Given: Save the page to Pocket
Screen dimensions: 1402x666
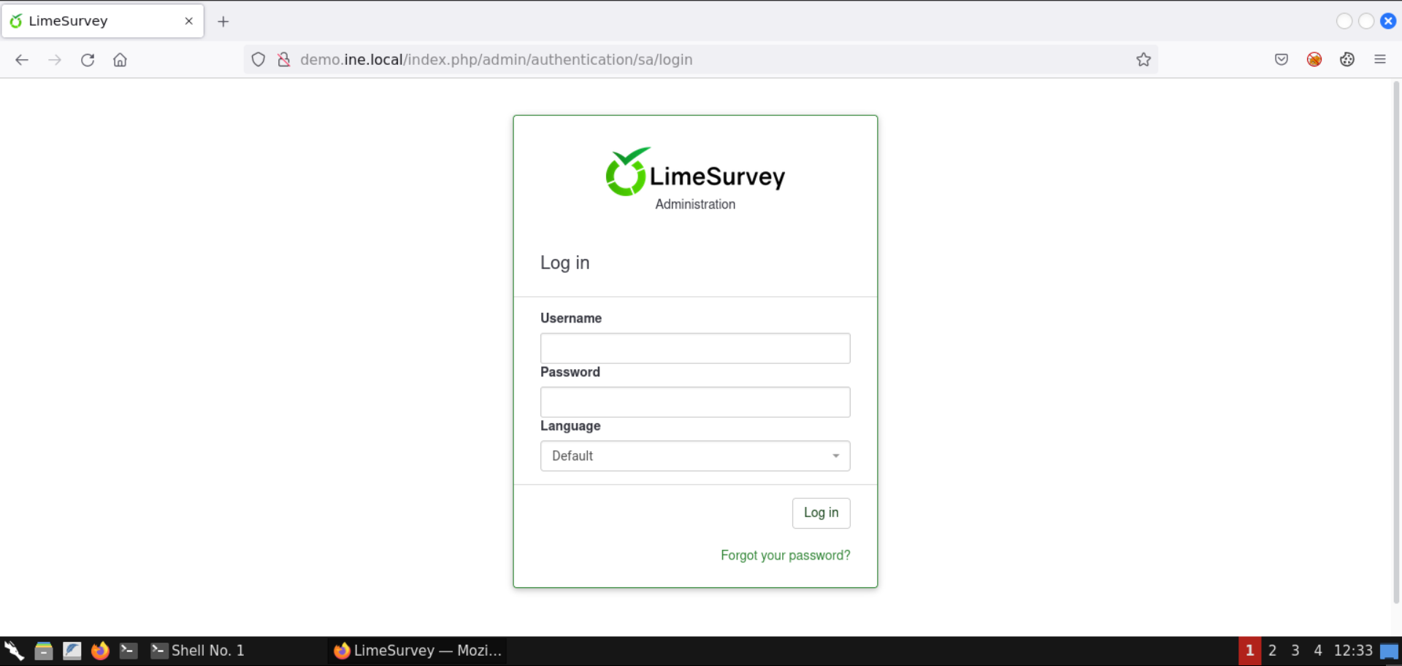Looking at the screenshot, I should click(1282, 59).
